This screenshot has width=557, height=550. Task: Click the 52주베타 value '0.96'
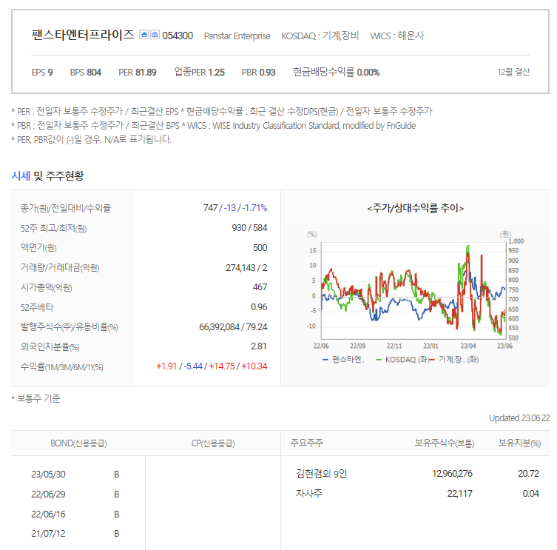click(x=259, y=306)
